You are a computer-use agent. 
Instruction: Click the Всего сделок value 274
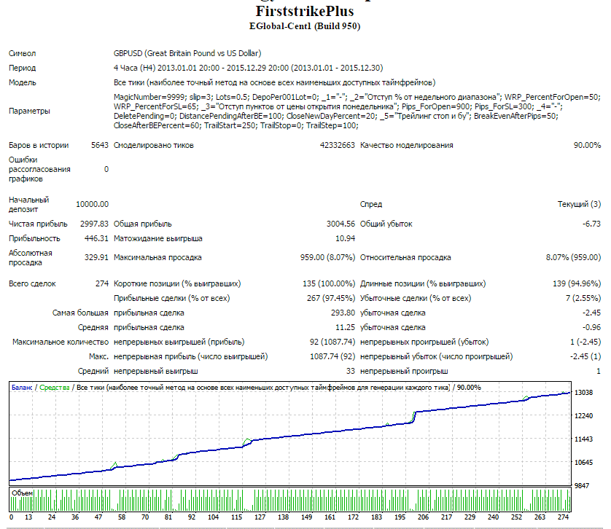pos(102,283)
